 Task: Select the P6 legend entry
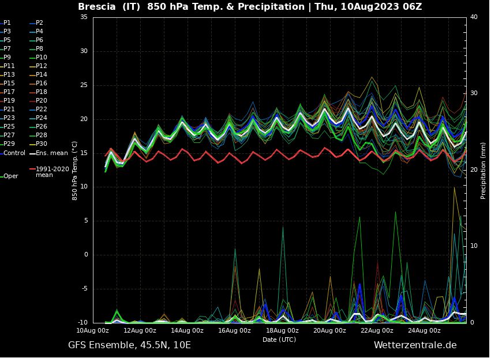(36, 40)
